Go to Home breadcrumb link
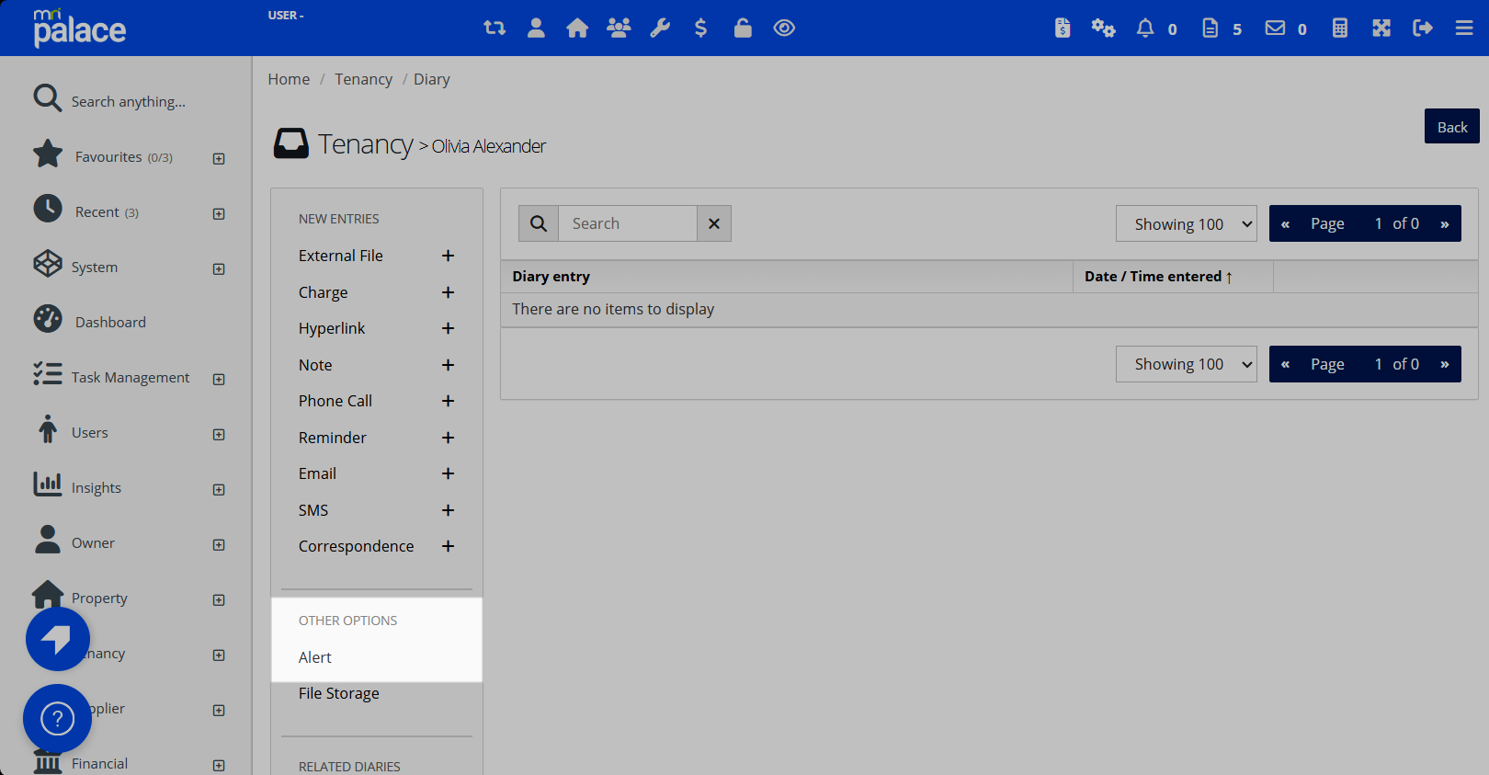 289,79
